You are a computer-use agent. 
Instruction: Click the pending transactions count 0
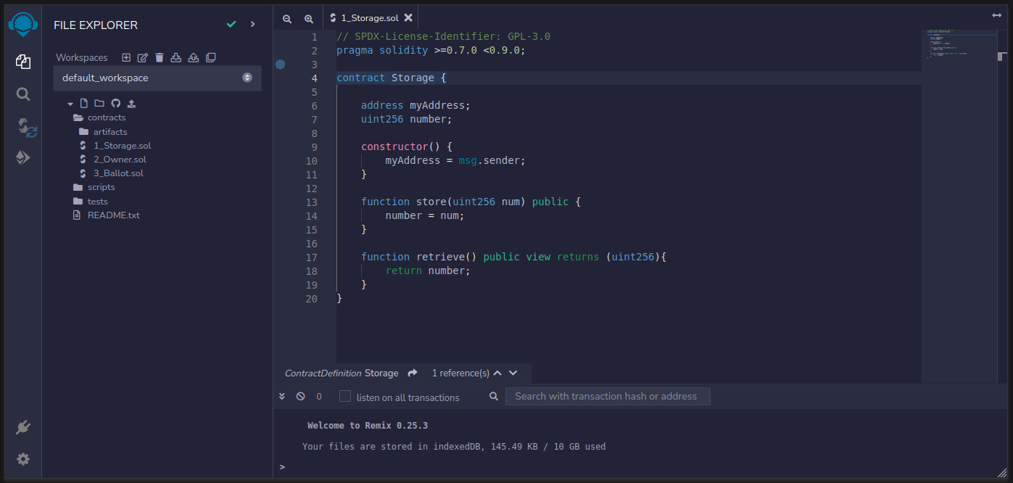point(319,397)
